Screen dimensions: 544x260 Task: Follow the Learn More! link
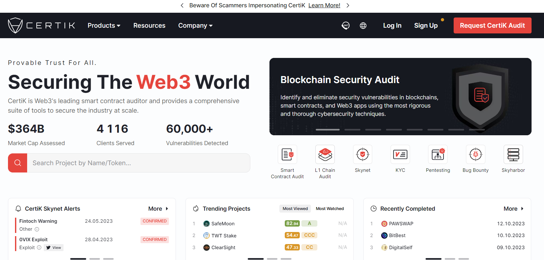click(x=324, y=5)
